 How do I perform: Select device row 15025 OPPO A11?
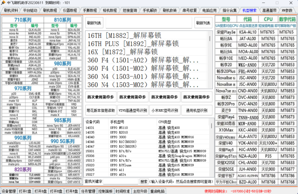(147, 170)
